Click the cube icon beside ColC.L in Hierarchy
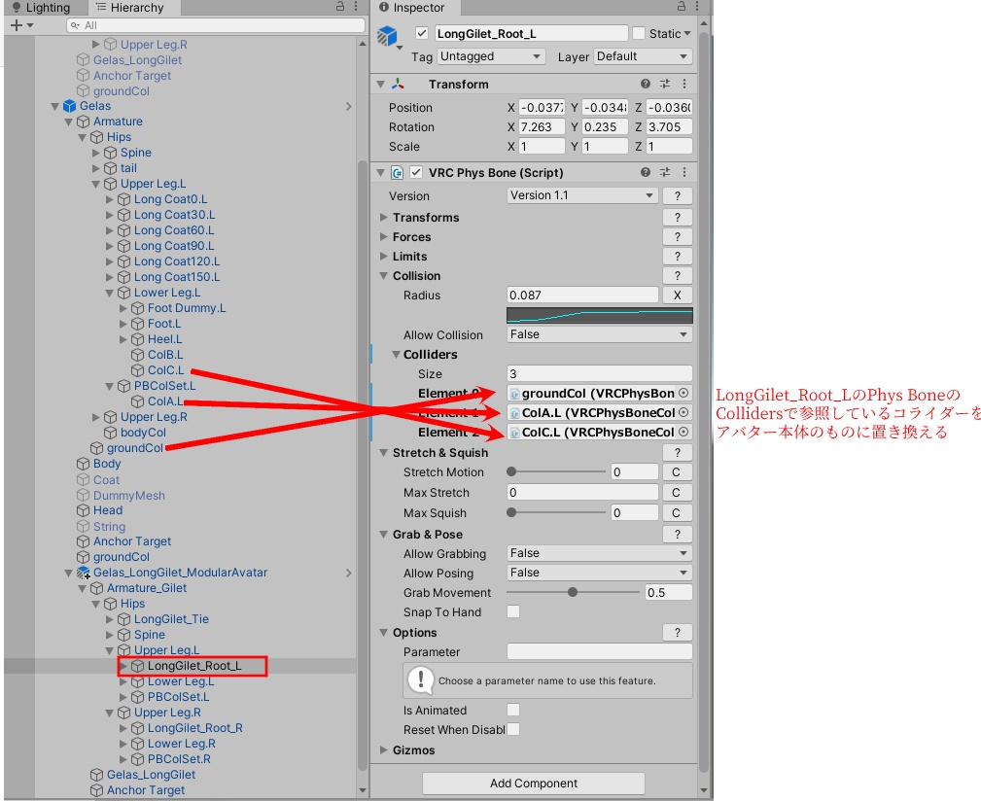 pyautogui.click(x=138, y=370)
